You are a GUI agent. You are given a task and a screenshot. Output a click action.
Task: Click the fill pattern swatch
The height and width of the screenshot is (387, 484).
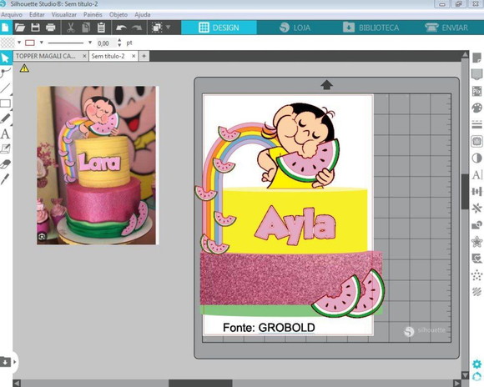coord(8,43)
